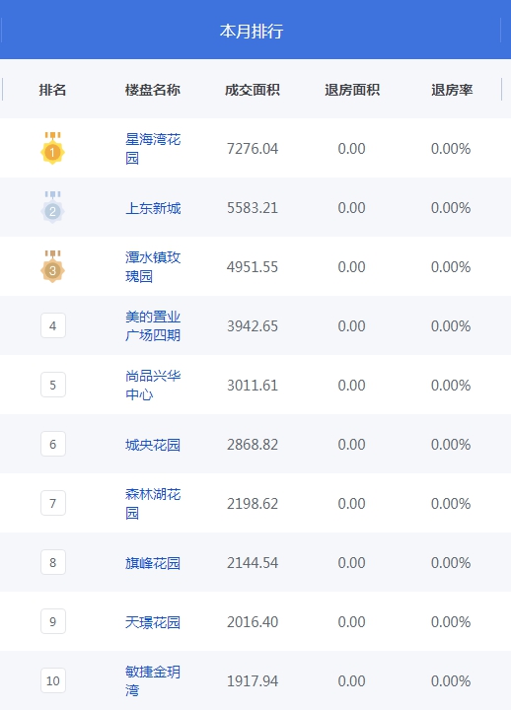Select the rank 5 number badge
The width and height of the screenshot is (511, 710).
pos(53,385)
